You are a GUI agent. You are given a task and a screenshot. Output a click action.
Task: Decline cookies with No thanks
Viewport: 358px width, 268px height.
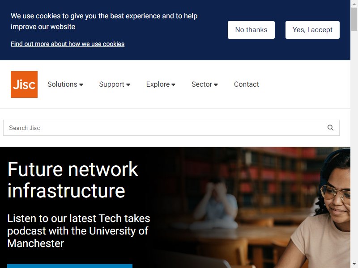(251, 30)
